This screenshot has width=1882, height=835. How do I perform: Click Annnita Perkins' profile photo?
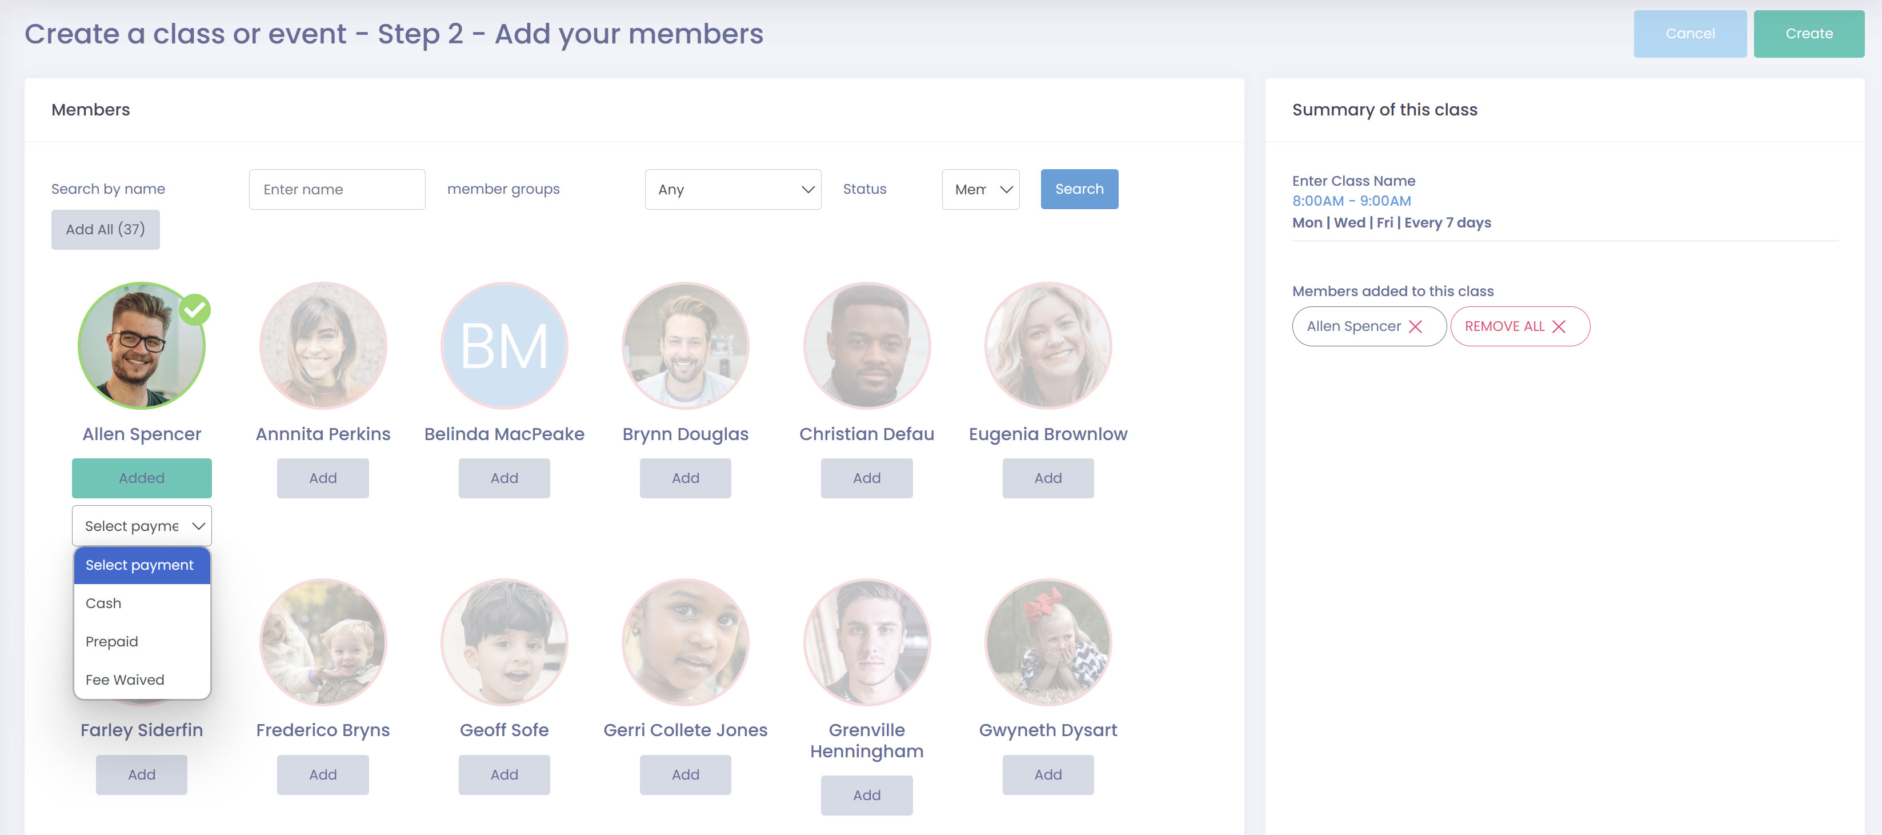[323, 346]
